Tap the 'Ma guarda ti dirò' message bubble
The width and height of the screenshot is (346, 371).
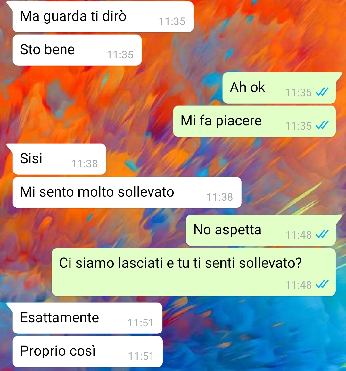click(x=103, y=17)
